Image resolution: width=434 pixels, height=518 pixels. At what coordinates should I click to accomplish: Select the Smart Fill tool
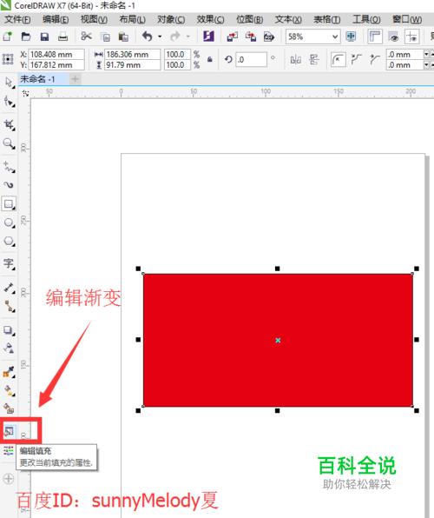click(9, 409)
